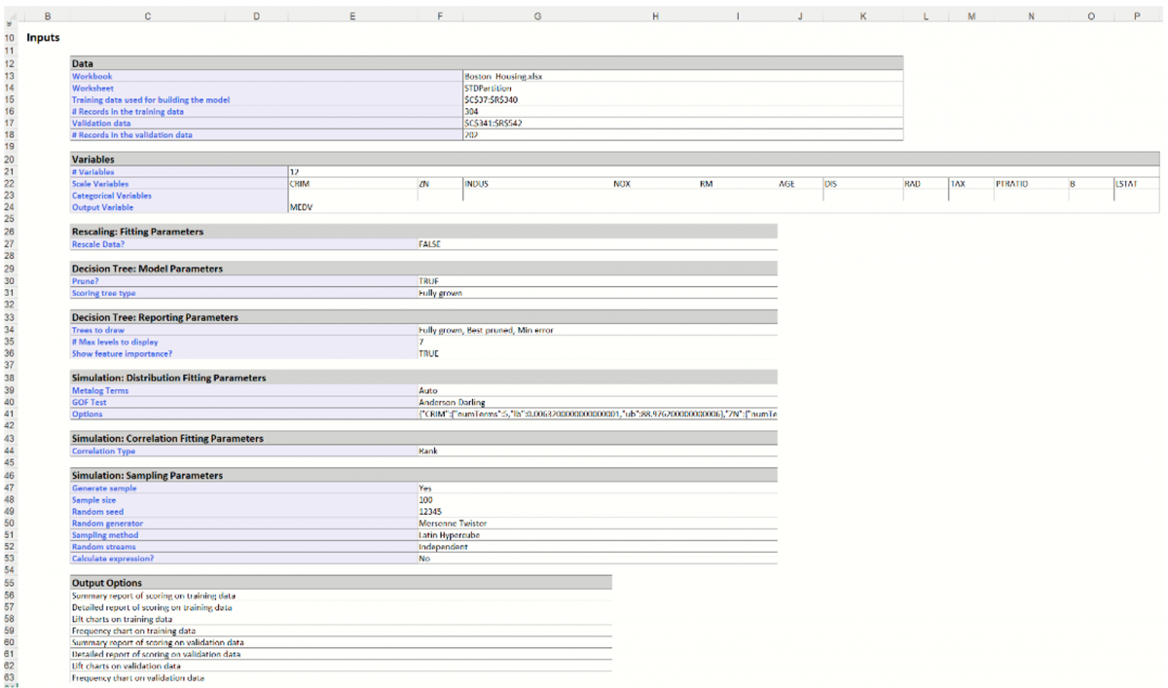Click the MEDV output variable cell
1168x688 pixels.
coord(301,207)
